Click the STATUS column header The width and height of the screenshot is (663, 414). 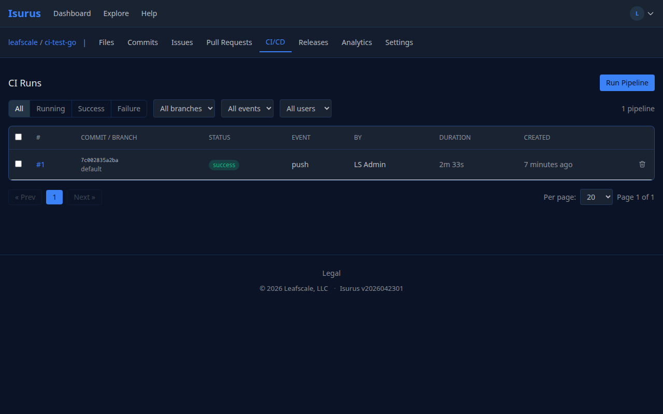(x=220, y=138)
